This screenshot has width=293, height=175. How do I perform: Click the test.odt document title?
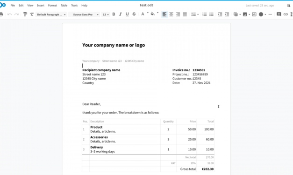click(x=146, y=5)
